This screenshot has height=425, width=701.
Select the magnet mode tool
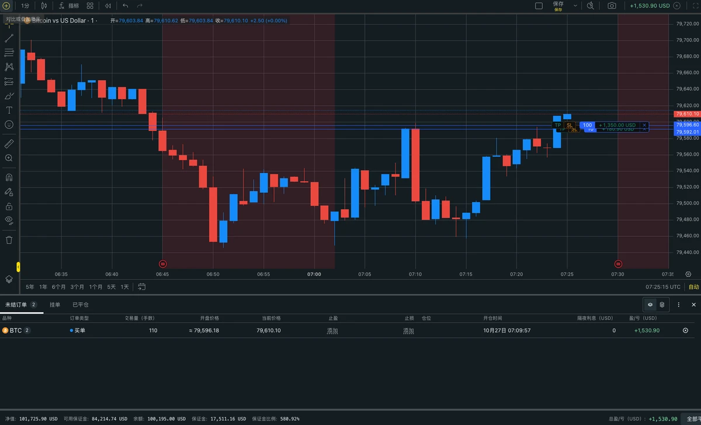point(9,177)
